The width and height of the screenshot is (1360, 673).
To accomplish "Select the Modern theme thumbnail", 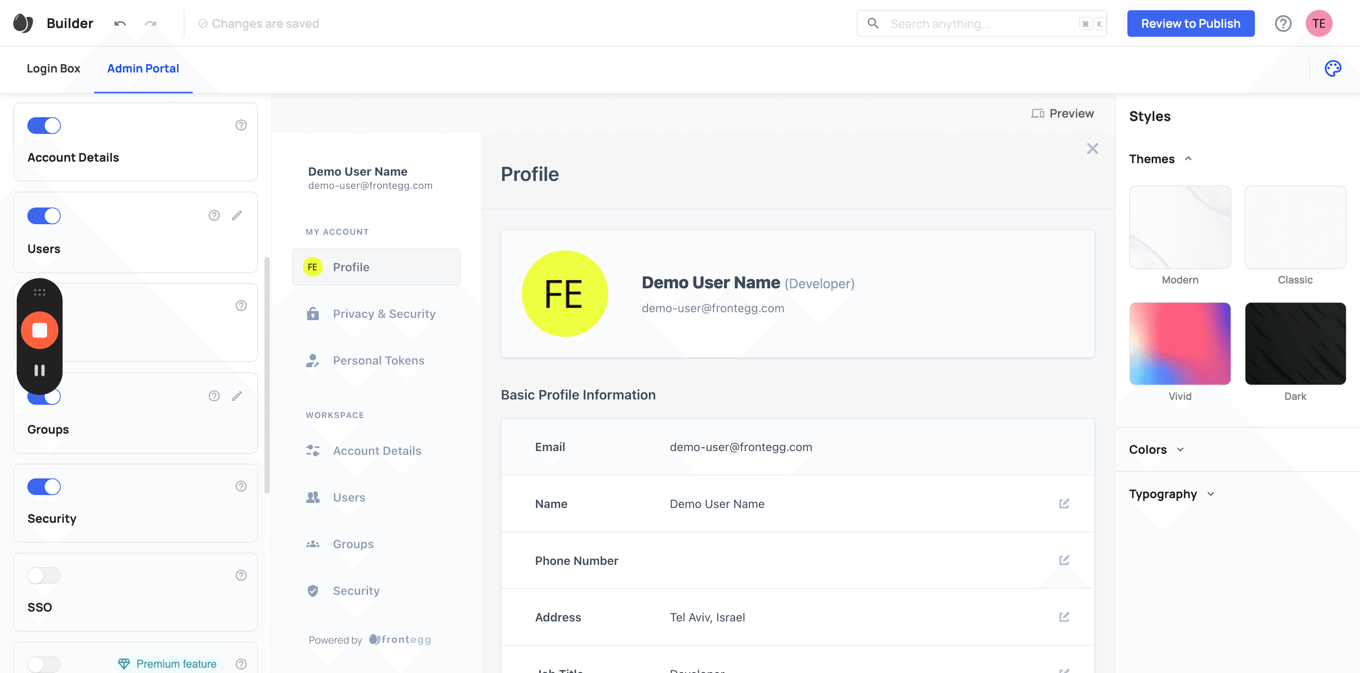I will tap(1180, 227).
